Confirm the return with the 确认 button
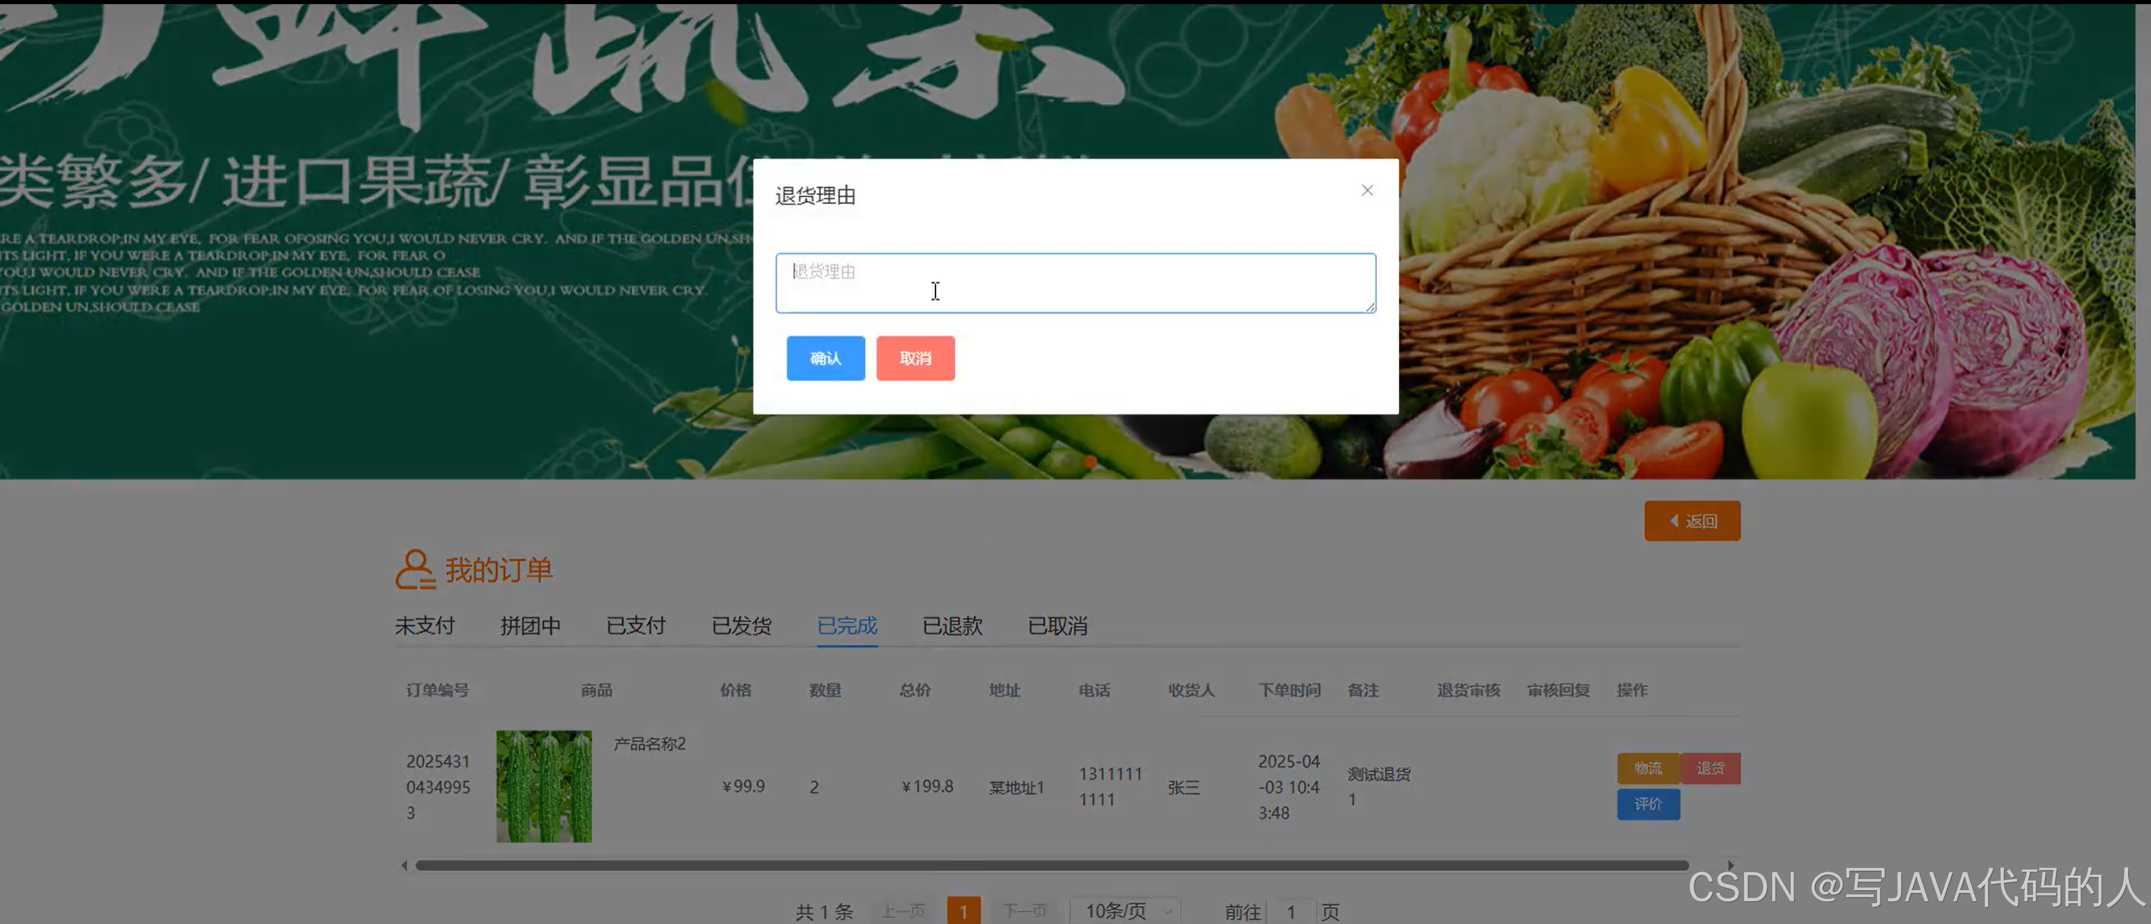2151x924 pixels. click(x=825, y=358)
